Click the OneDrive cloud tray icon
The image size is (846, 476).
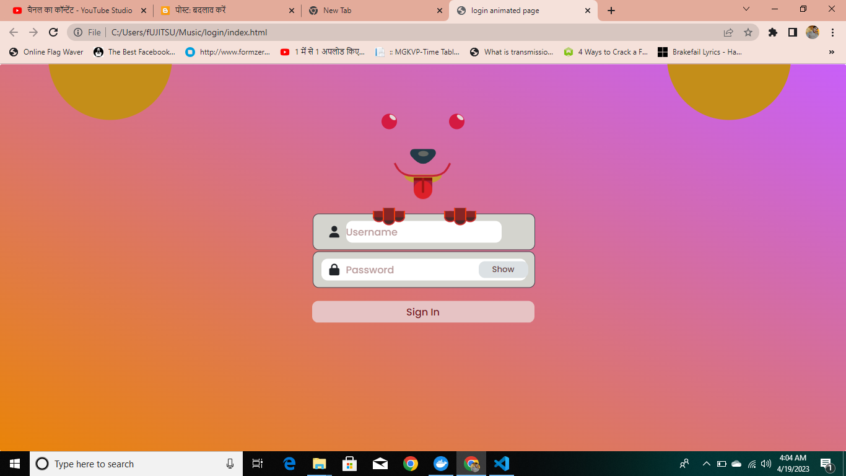pyautogui.click(x=736, y=464)
